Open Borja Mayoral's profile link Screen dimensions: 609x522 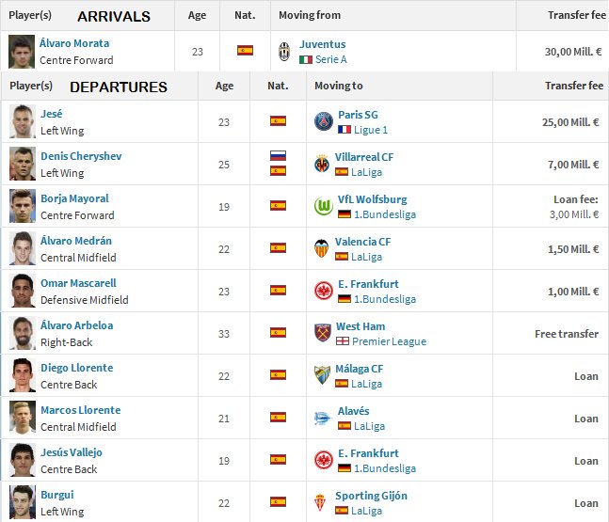74,198
